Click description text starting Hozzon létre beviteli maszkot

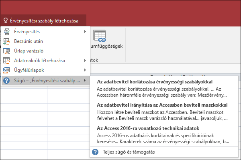click(162, 115)
